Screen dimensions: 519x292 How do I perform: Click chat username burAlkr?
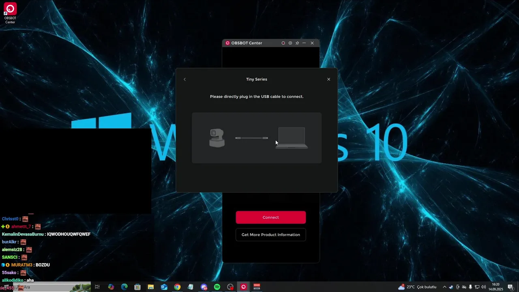(x=10, y=242)
